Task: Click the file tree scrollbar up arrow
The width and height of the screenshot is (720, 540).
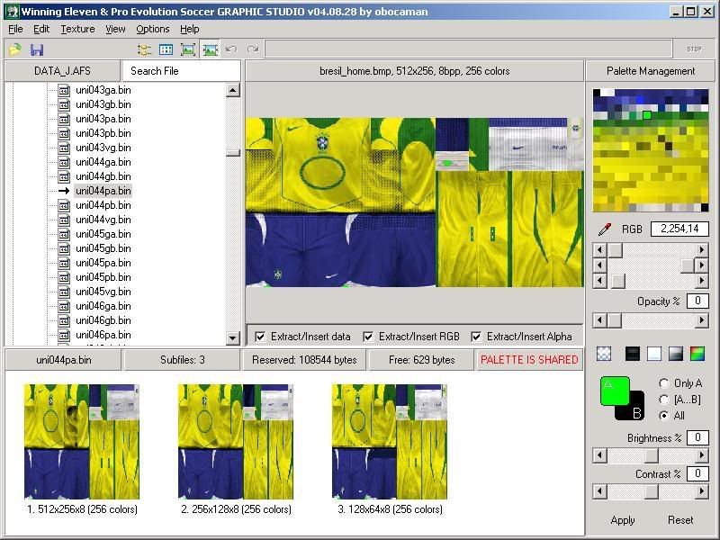Action: click(x=233, y=90)
